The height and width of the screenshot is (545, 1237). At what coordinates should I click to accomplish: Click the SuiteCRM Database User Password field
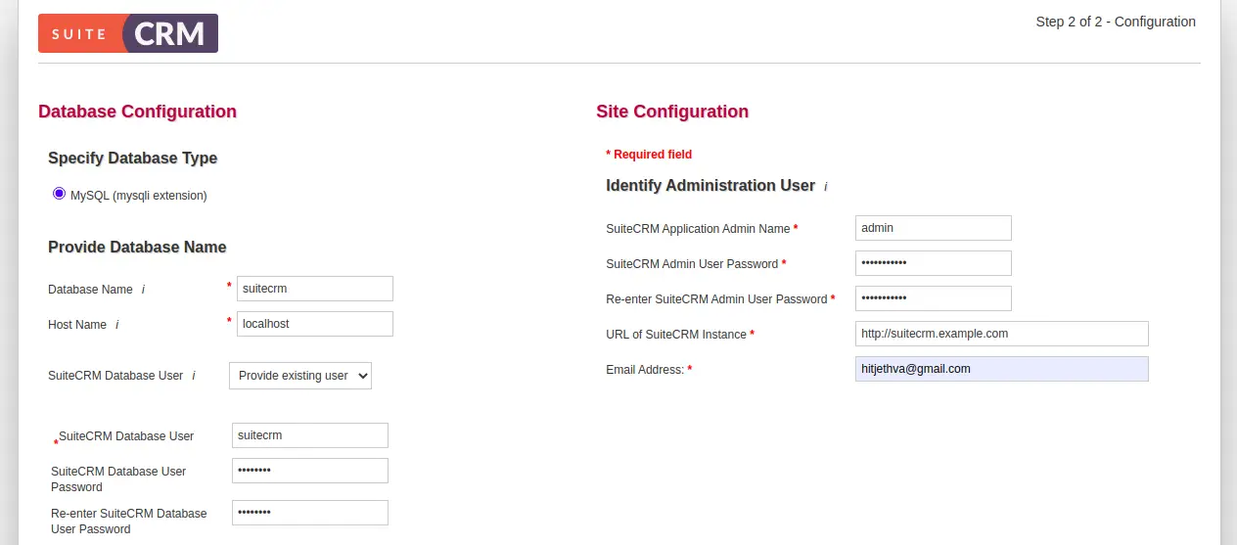tap(310, 471)
